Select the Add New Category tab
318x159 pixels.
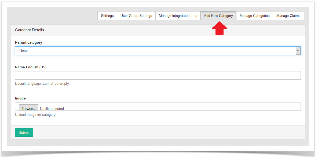tap(218, 16)
